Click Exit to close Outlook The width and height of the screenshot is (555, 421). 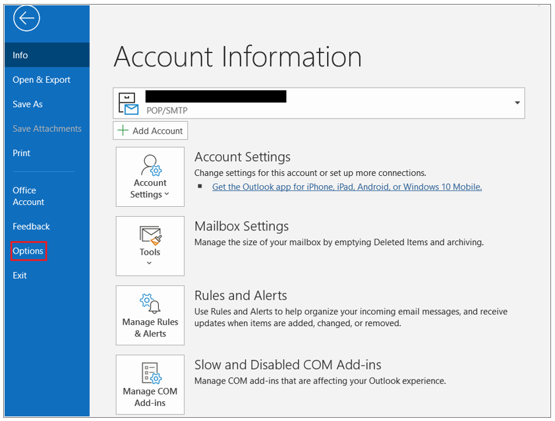point(20,275)
